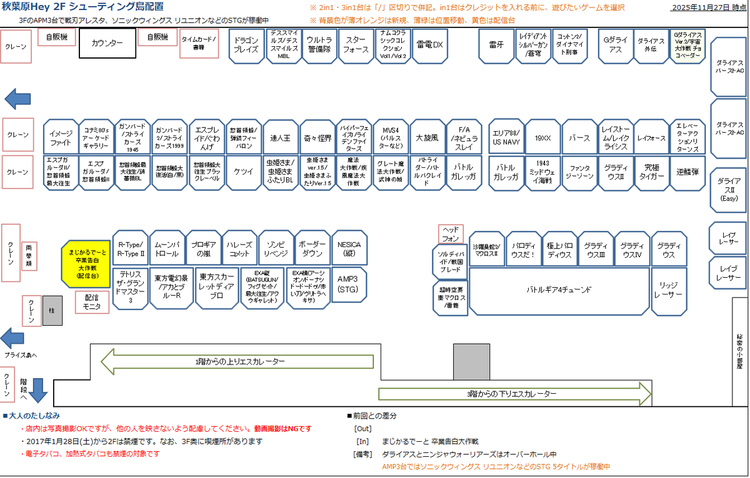Image resolution: width=750 pixels, height=478 pixels.
Task: Click the ■大人のたしなみ heading
Action: click(31, 415)
